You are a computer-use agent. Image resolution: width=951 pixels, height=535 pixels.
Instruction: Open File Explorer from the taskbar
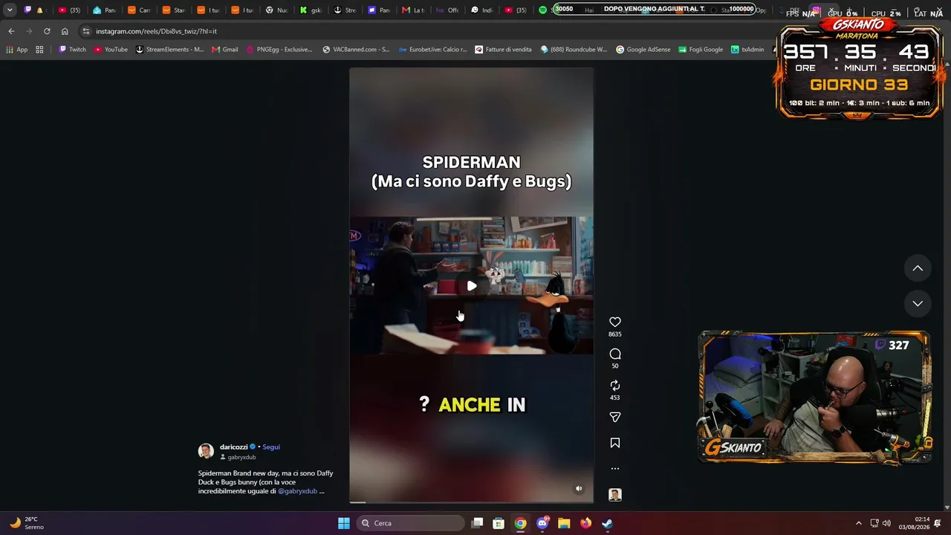[x=564, y=523]
